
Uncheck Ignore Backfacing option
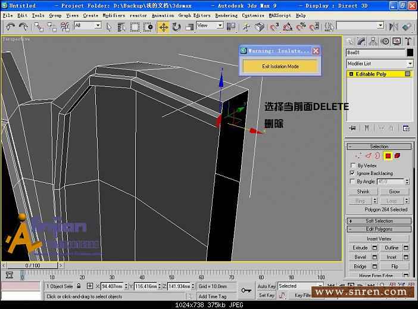[353, 173]
